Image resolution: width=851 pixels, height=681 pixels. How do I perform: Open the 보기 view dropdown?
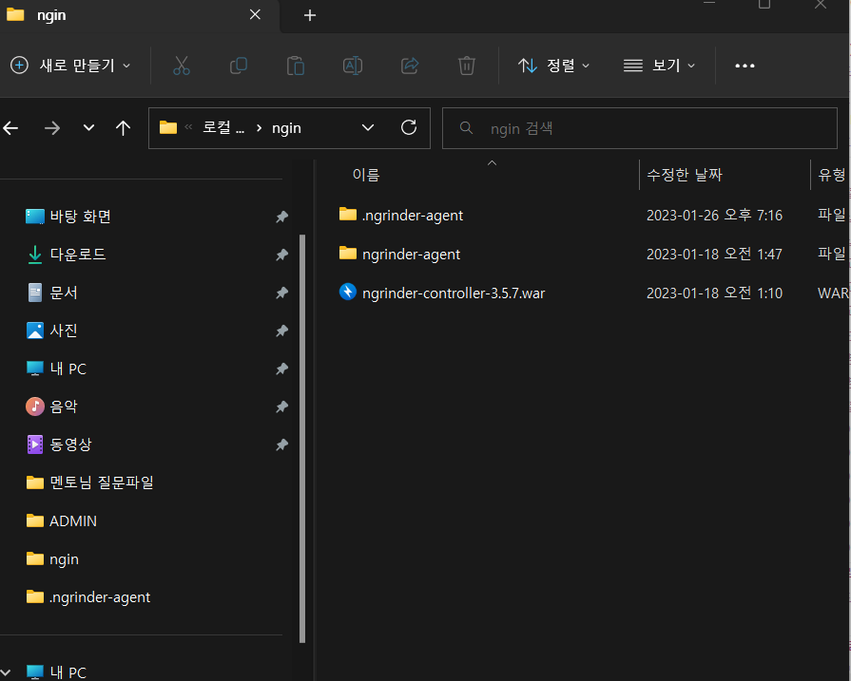click(x=660, y=66)
